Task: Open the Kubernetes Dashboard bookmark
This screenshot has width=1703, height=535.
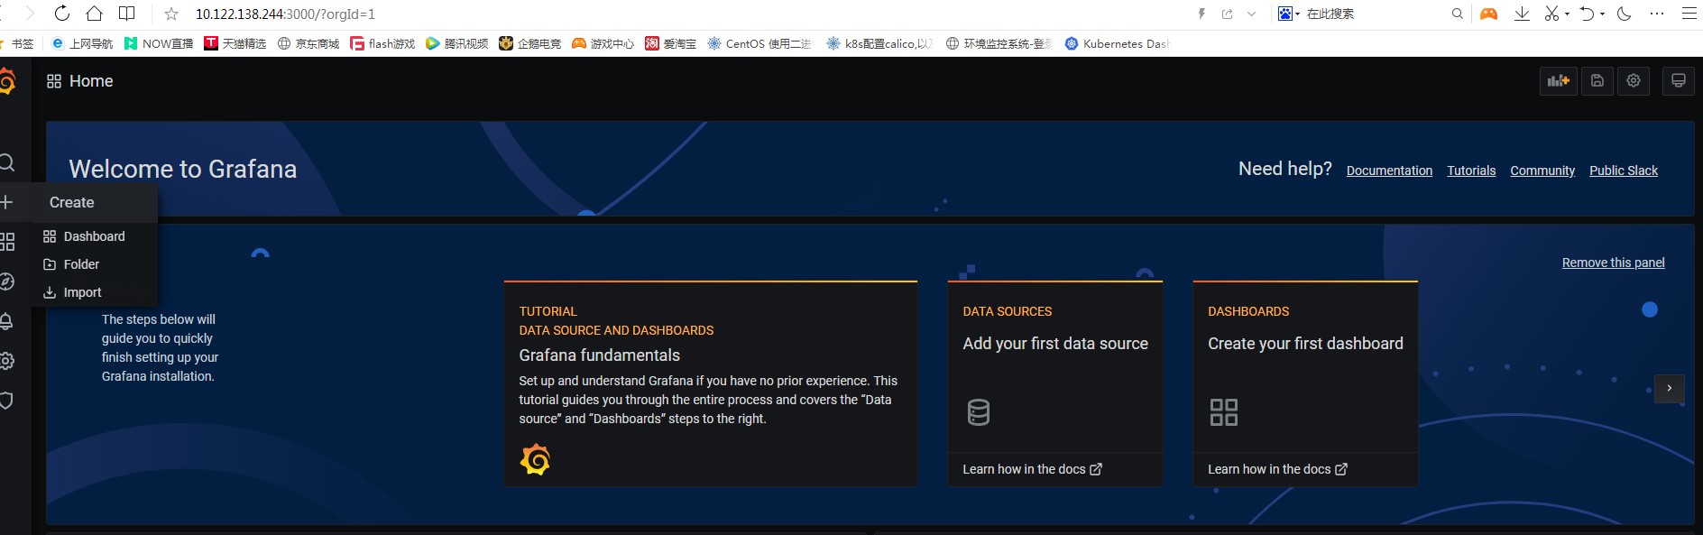Action: pyautogui.click(x=1117, y=43)
